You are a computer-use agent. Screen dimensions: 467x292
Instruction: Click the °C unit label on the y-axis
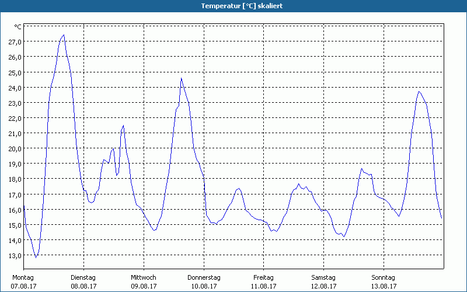pos(18,27)
